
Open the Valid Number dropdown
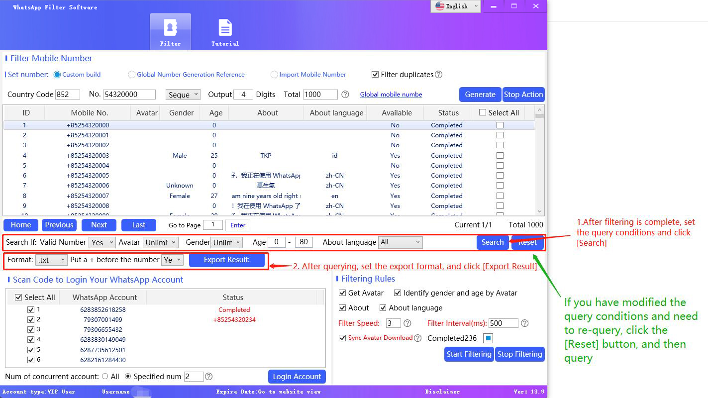pos(102,242)
